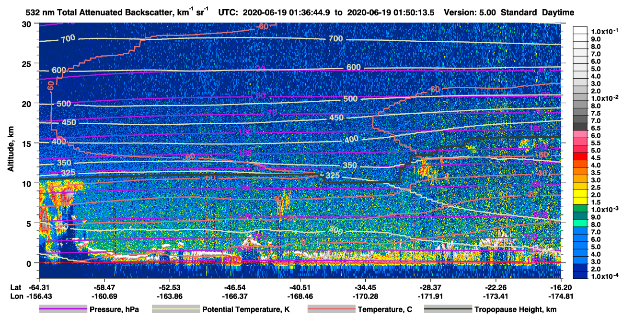Click the 'Lat' row label

tap(15, 287)
